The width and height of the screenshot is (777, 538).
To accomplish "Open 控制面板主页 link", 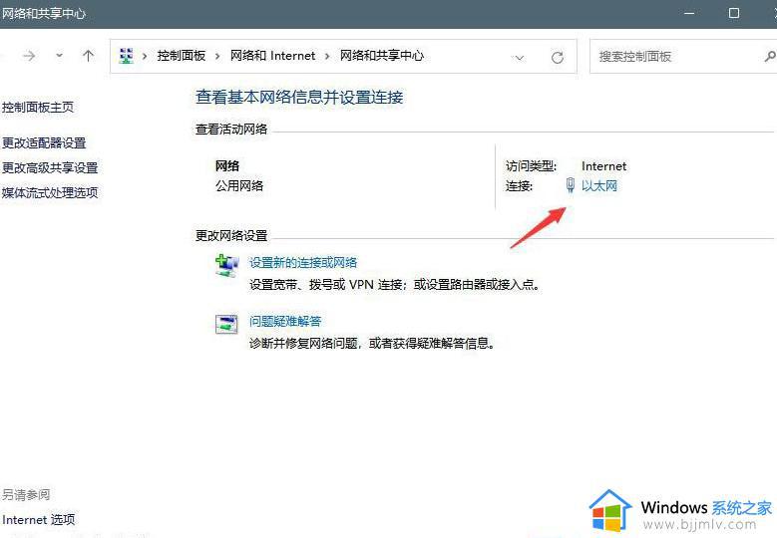I will coord(38,107).
